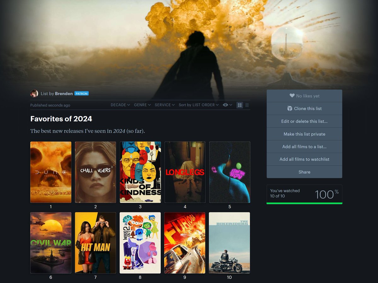
Task: Click the 'Published seconds ago' text
Action: click(50, 105)
